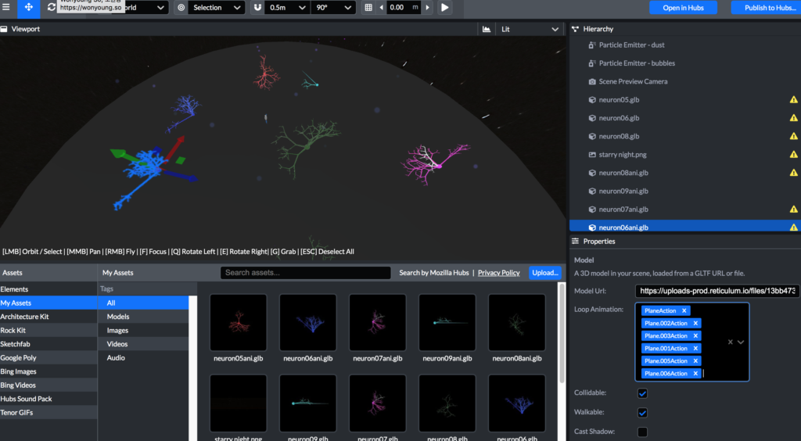Screen dimensions: 801x441
Task: Remove Plane.005Action tag
Action: tap(695, 361)
